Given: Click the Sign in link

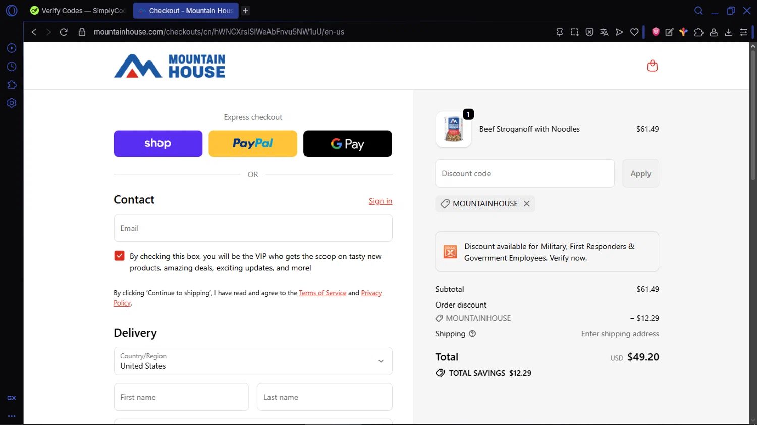Looking at the screenshot, I should (381, 201).
